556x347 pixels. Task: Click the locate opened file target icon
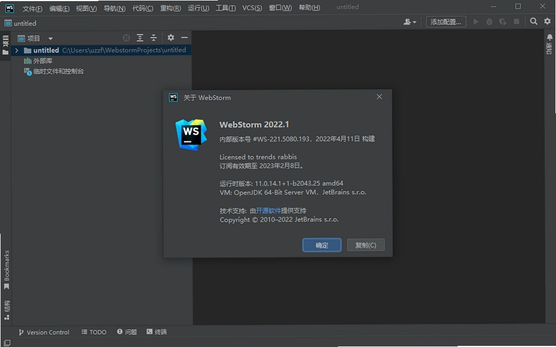(x=126, y=37)
